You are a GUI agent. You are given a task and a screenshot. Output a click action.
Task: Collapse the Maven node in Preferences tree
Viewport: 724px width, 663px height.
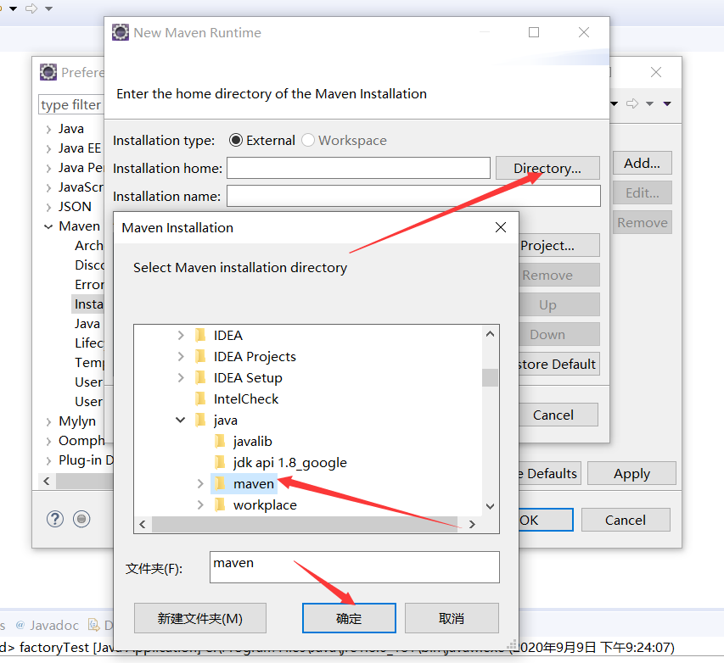point(48,226)
